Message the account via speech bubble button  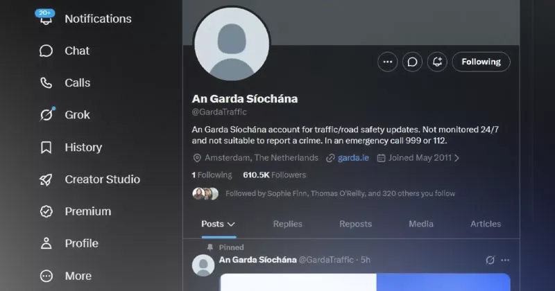(412, 62)
